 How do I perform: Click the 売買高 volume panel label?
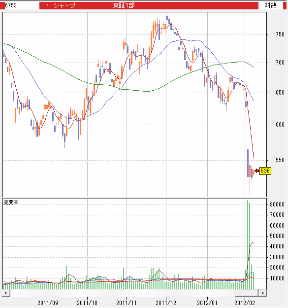(11, 203)
